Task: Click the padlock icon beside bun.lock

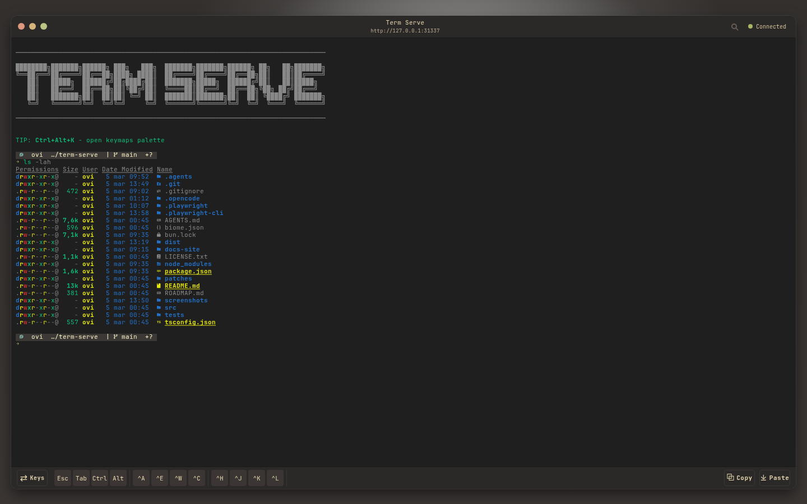Action: coord(159,235)
